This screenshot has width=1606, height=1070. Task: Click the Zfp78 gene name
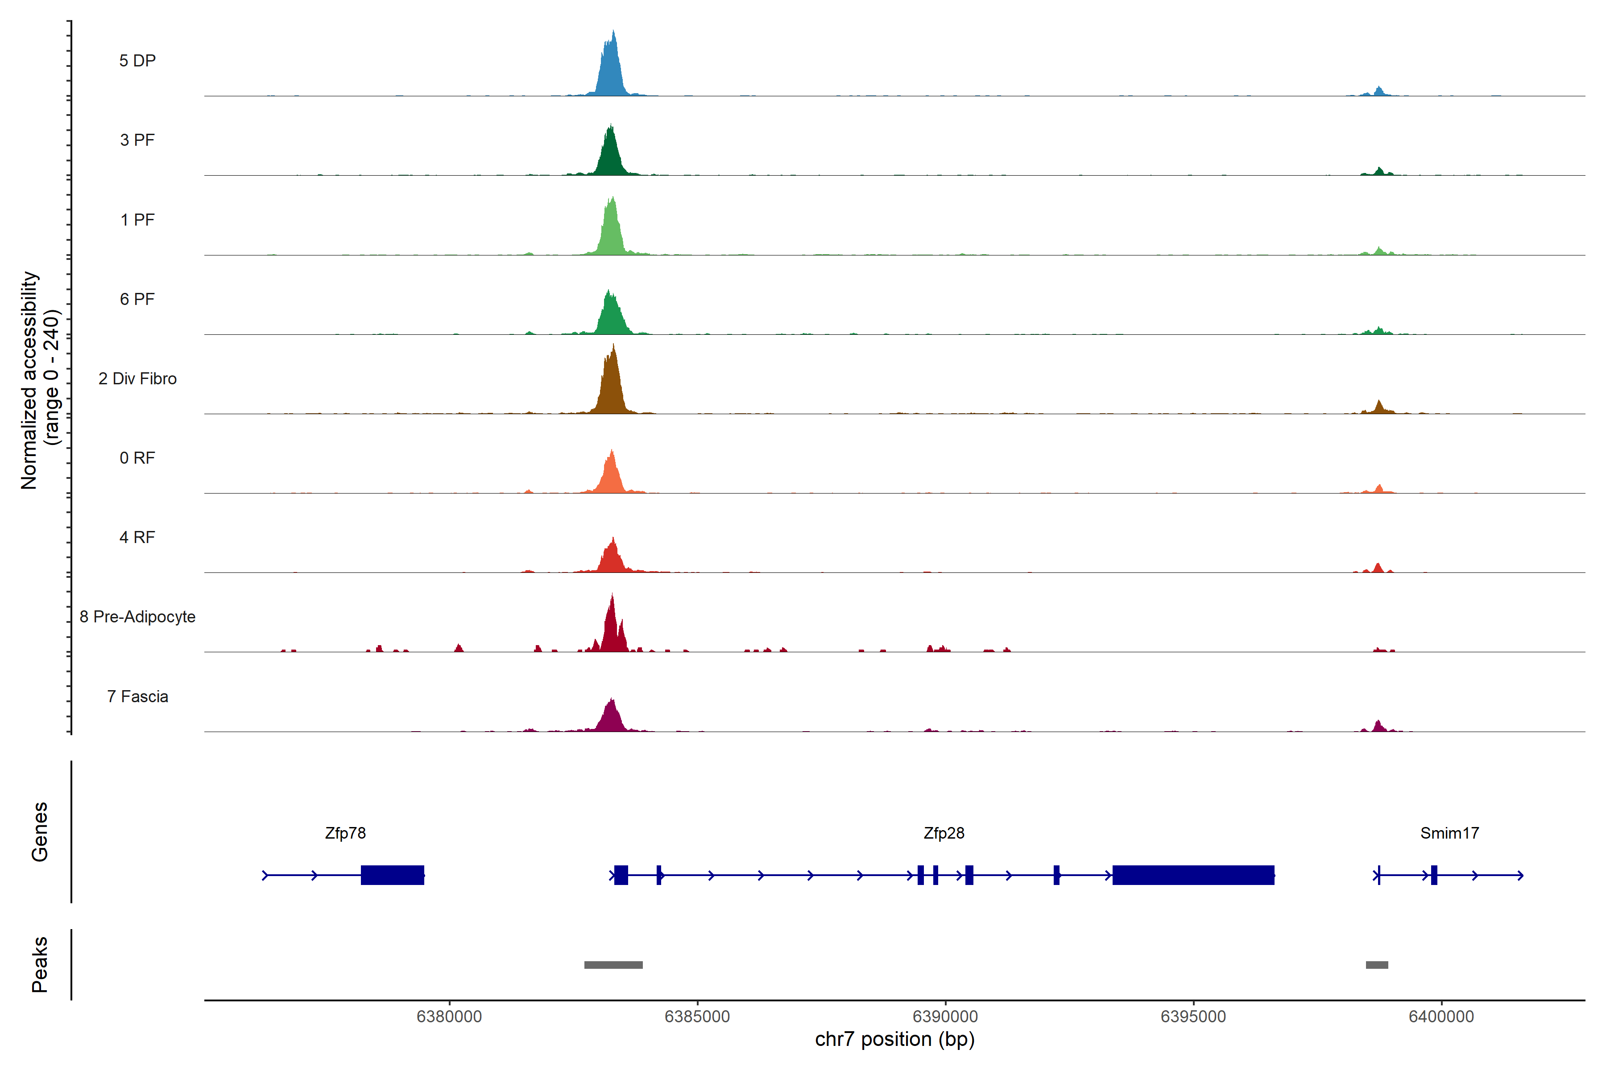(x=345, y=833)
